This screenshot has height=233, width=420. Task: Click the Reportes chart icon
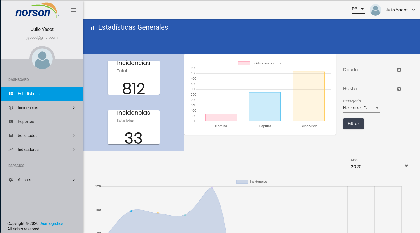pos(11,122)
